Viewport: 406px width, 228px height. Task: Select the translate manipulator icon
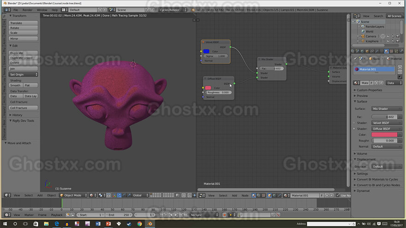click(119, 195)
